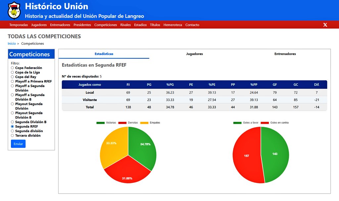Select Playout Segunda División B radio option

[12, 113]
